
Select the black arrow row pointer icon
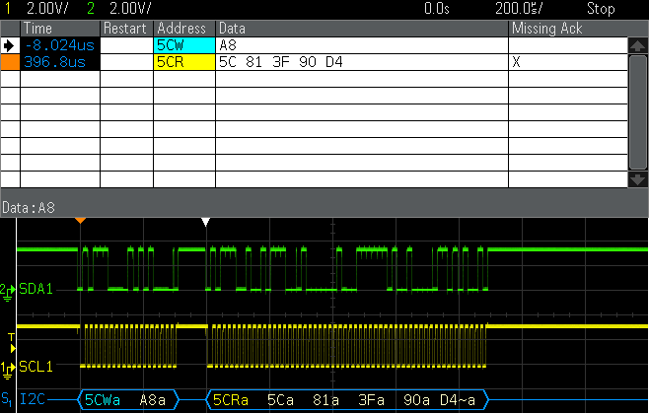9,45
